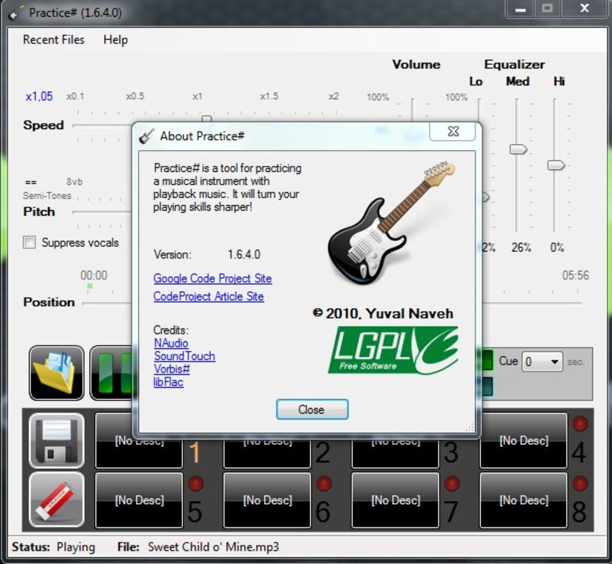Click red indicator light of preset 5
The width and height of the screenshot is (612, 564).
(x=196, y=484)
